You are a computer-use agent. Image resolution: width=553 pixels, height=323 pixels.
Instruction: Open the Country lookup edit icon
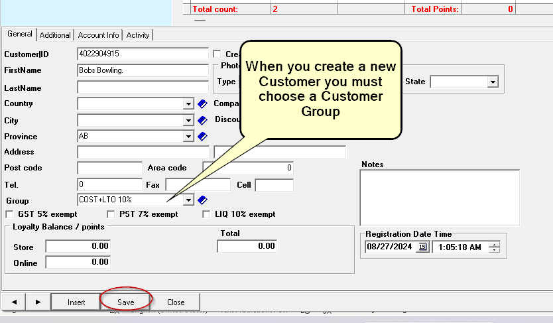[202, 103]
